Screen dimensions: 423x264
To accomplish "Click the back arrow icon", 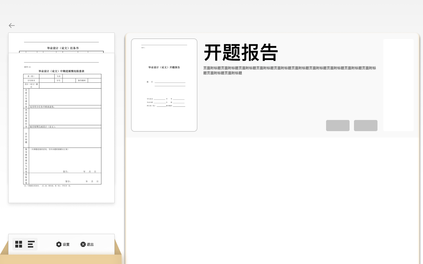I will coord(12,26).
